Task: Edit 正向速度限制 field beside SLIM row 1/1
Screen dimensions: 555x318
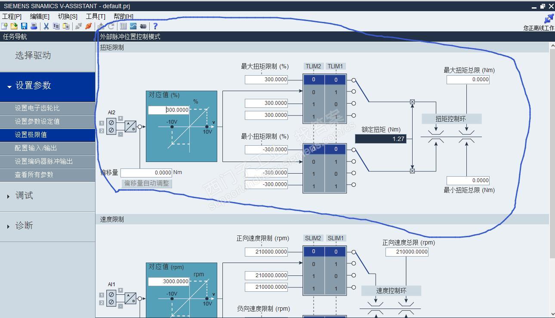Action: click(266, 287)
